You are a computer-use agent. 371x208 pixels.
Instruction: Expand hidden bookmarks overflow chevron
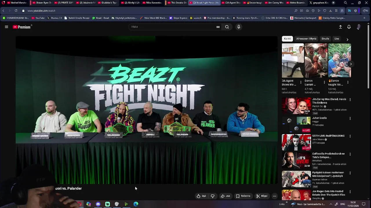(364, 18)
